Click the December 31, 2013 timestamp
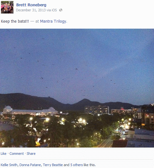 pyautogui.click(x=31, y=10)
